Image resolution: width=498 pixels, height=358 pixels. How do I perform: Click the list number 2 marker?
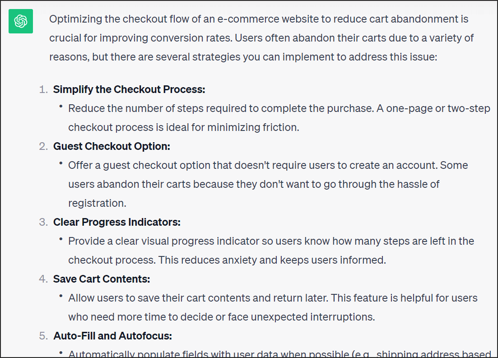43,146
